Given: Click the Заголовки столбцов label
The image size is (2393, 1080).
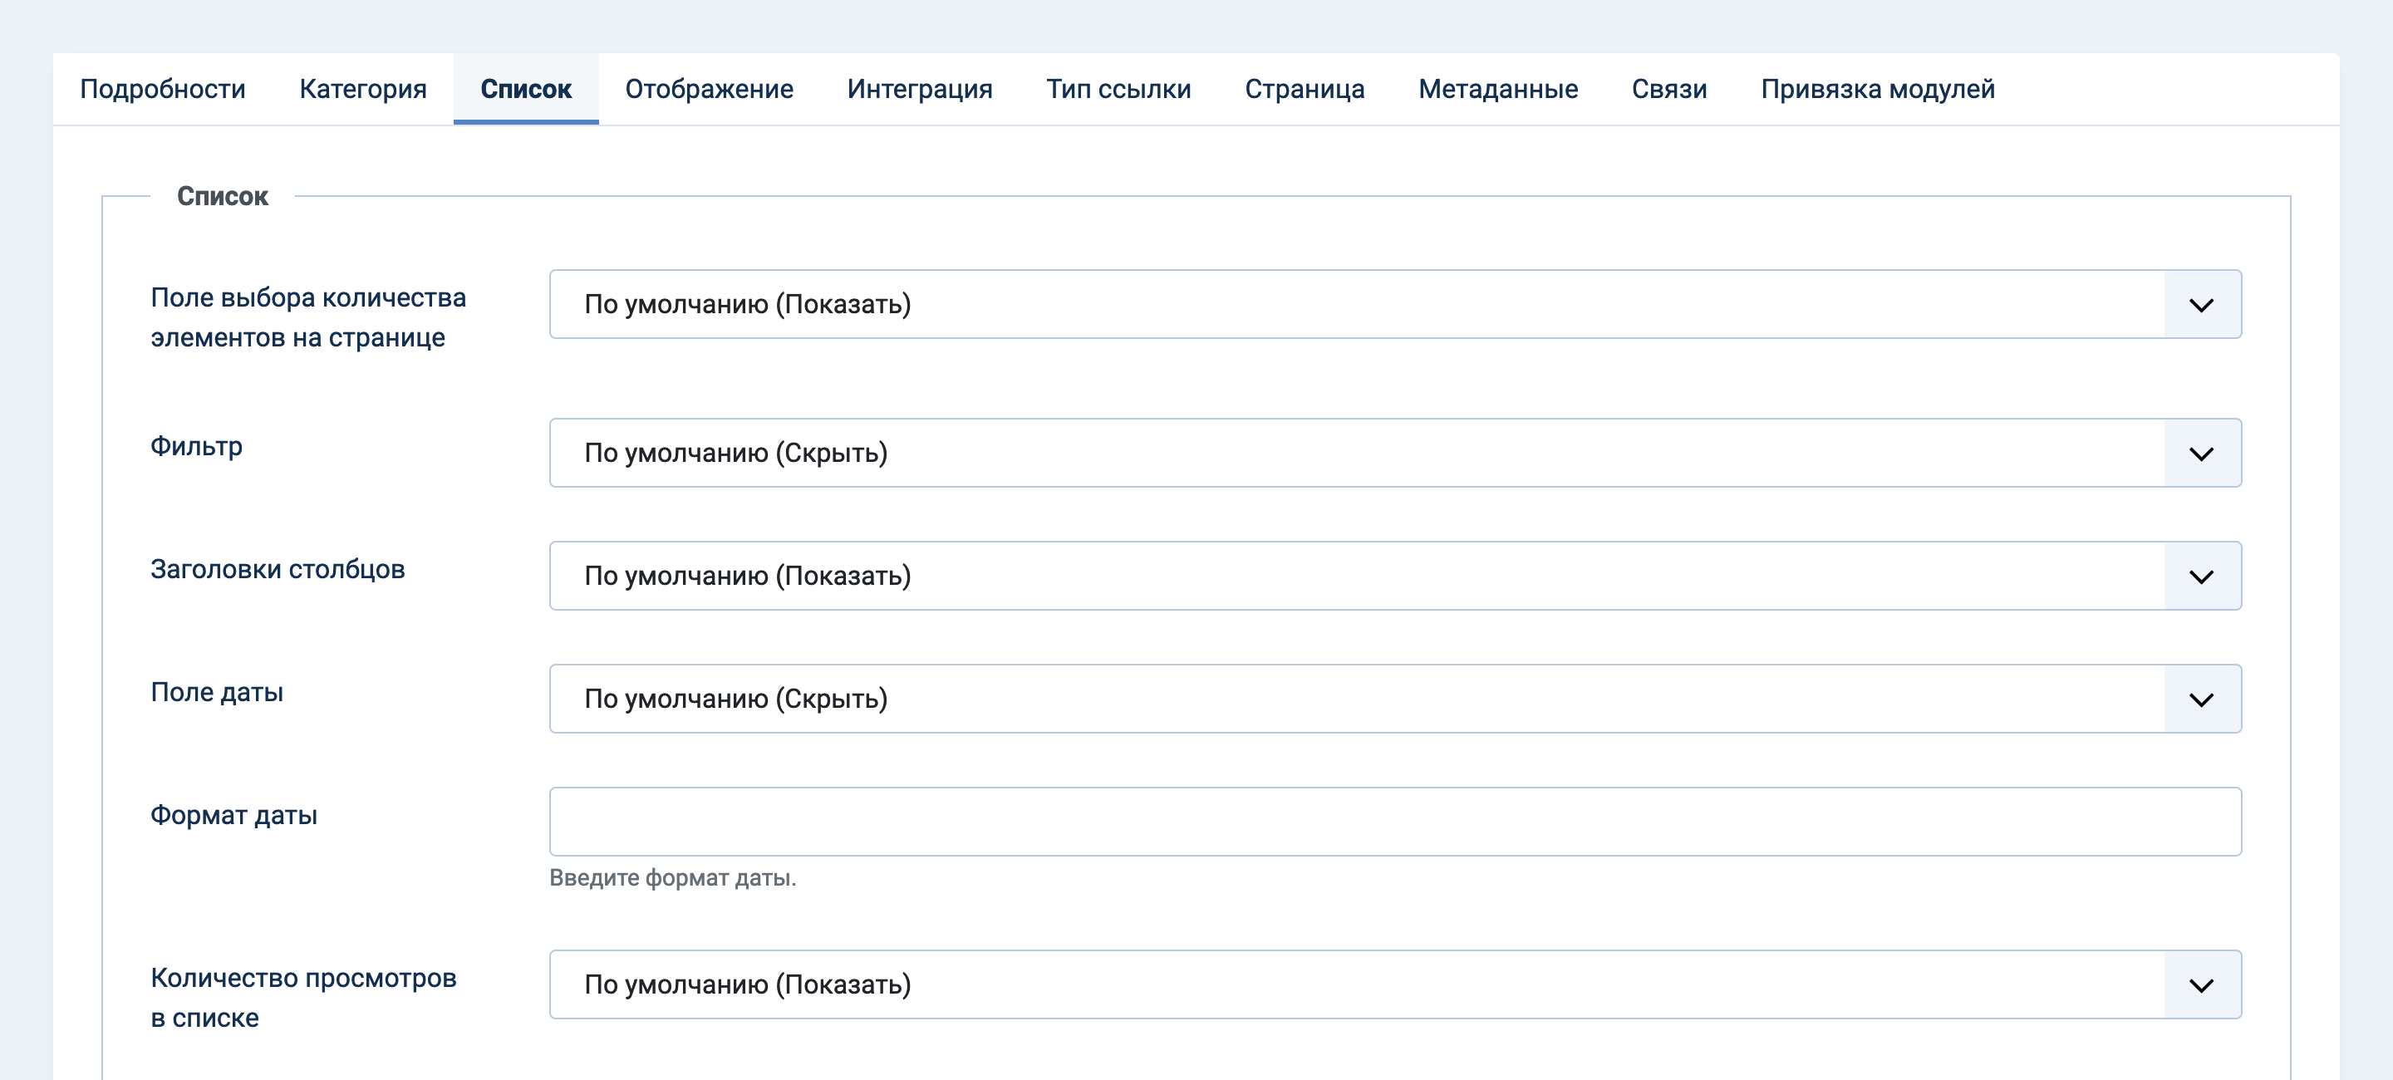Looking at the screenshot, I should 278,569.
